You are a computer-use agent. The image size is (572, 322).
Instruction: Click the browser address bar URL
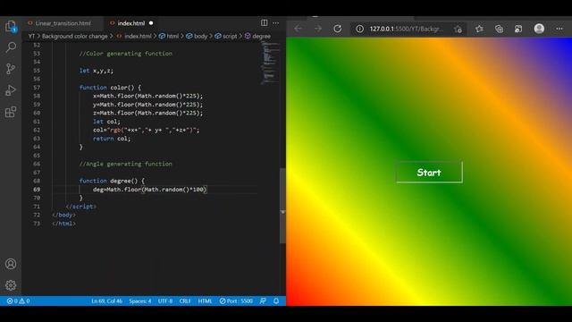(x=407, y=29)
